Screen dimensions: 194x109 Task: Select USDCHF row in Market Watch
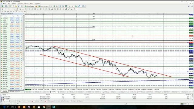click(12, 84)
